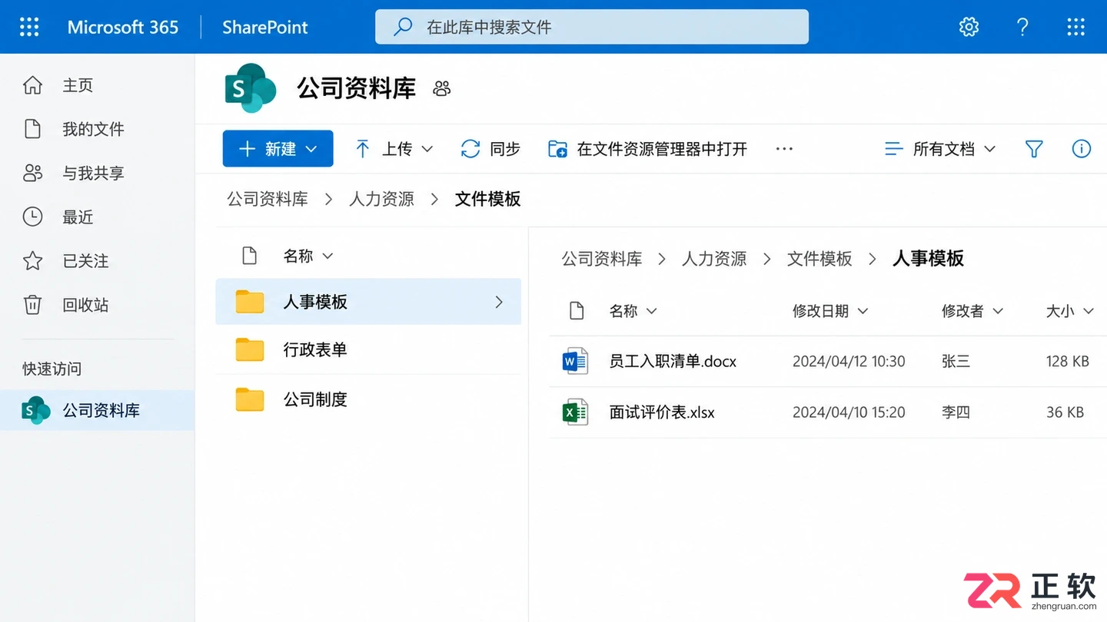Click the 最近 clock icon in sidebar
The height and width of the screenshot is (622, 1107).
pyautogui.click(x=32, y=217)
